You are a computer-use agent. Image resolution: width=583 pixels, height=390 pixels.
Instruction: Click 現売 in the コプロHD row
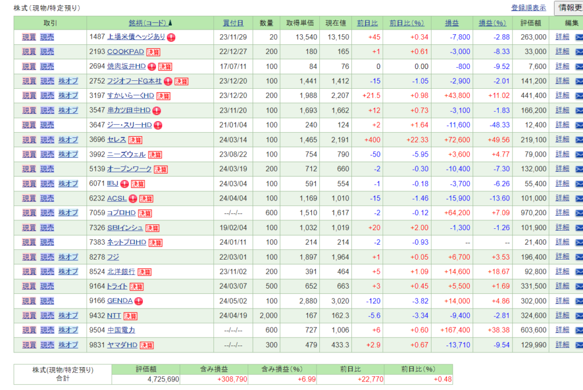click(47, 213)
